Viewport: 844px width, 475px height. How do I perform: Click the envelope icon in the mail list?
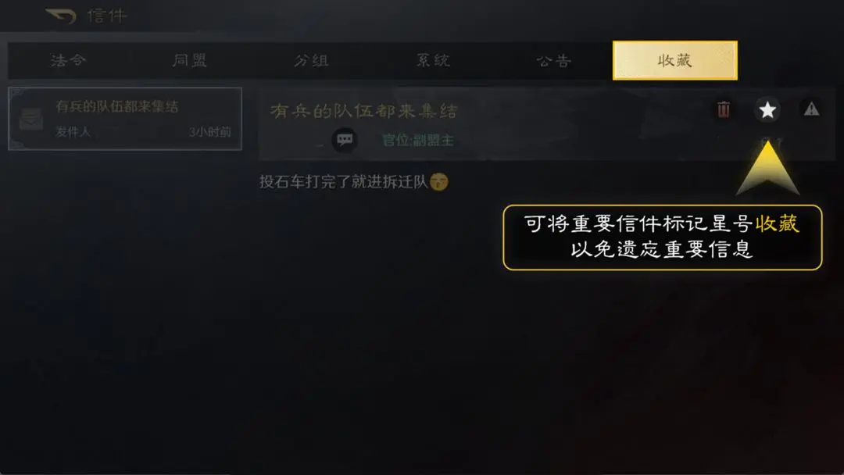click(x=30, y=119)
